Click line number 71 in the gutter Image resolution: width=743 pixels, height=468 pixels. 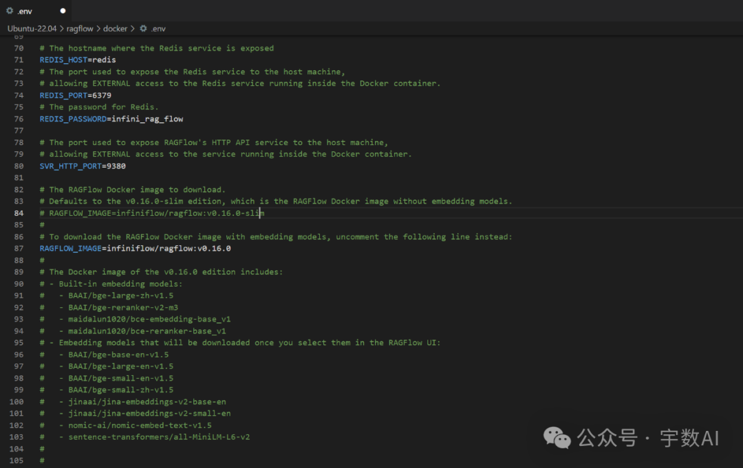[19, 60]
